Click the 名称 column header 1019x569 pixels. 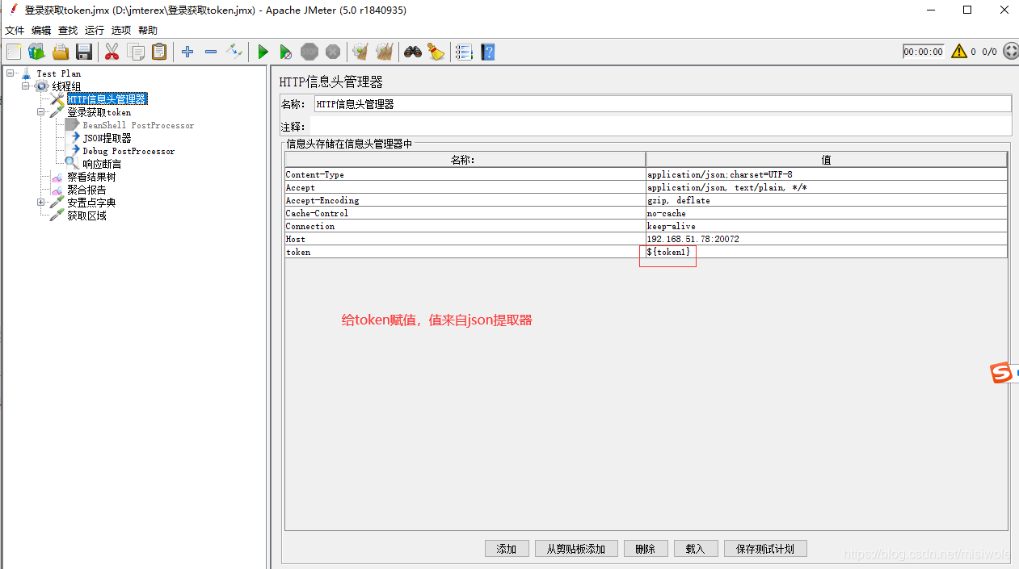click(x=465, y=160)
